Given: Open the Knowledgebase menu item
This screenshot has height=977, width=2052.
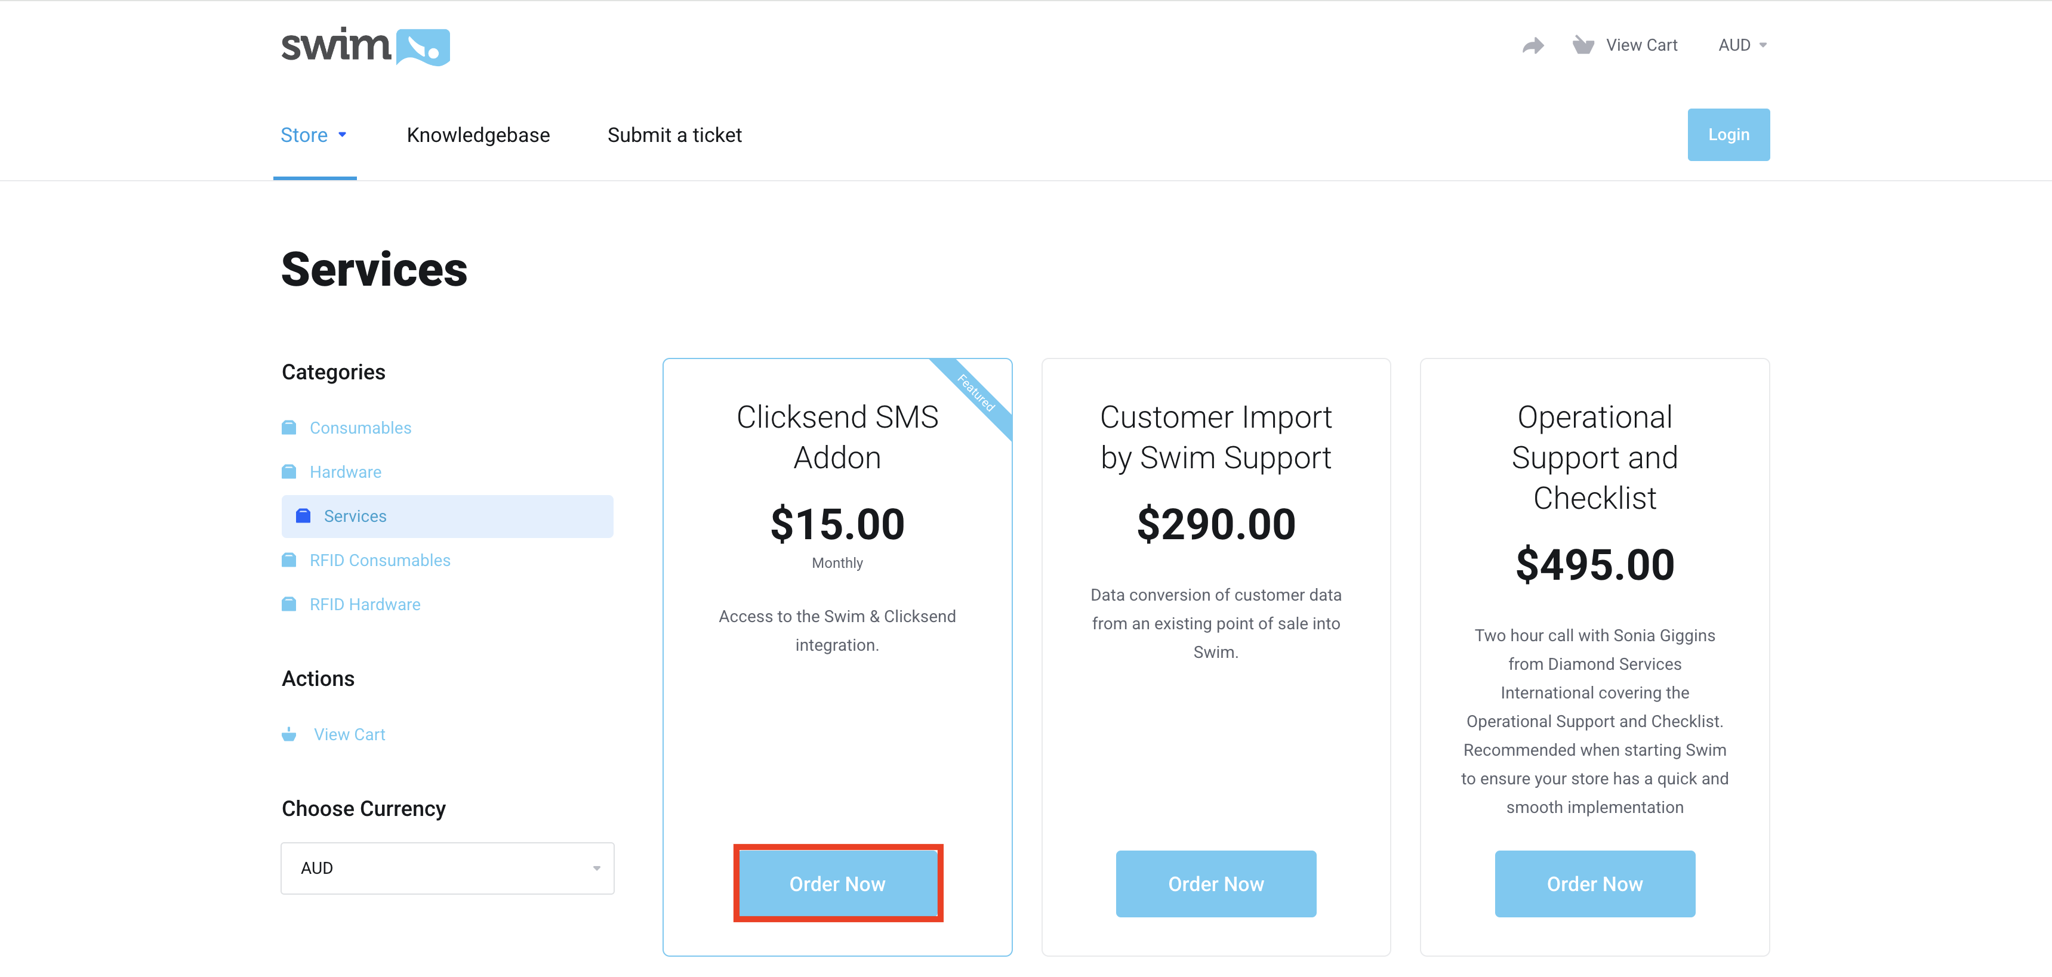Looking at the screenshot, I should [478, 135].
